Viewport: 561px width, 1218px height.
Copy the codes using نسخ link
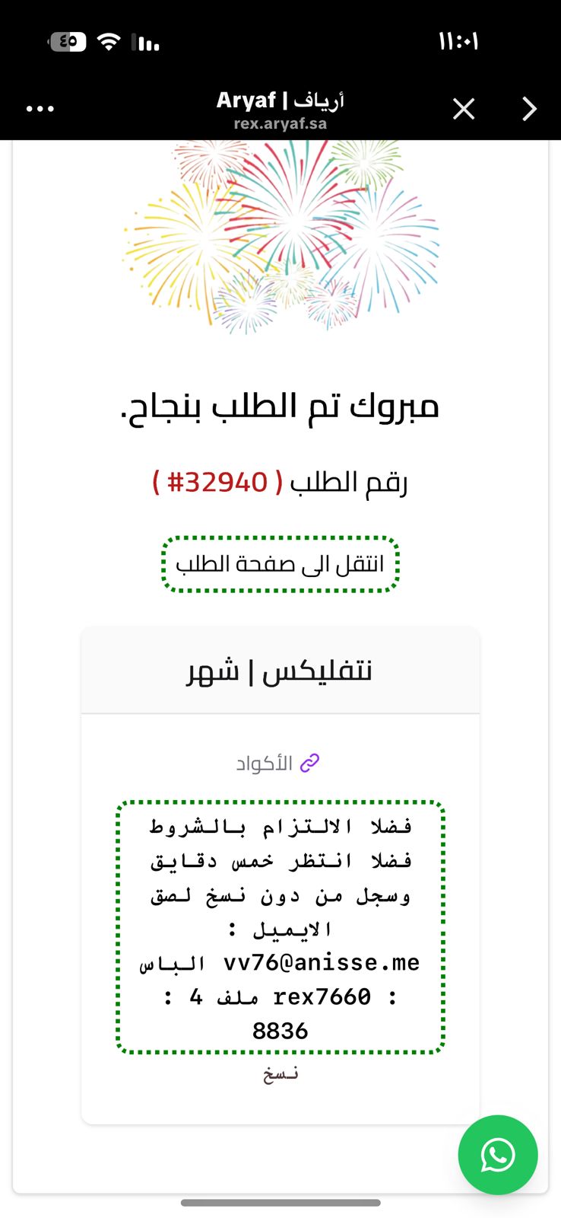(x=280, y=1073)
